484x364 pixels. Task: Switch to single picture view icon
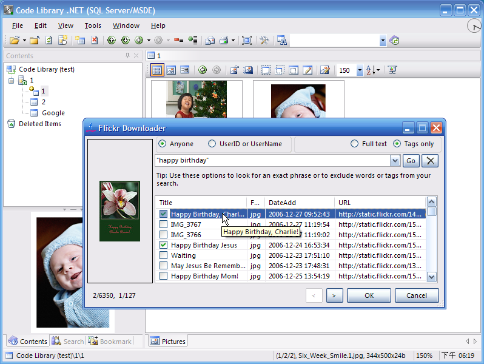(171, 70)
